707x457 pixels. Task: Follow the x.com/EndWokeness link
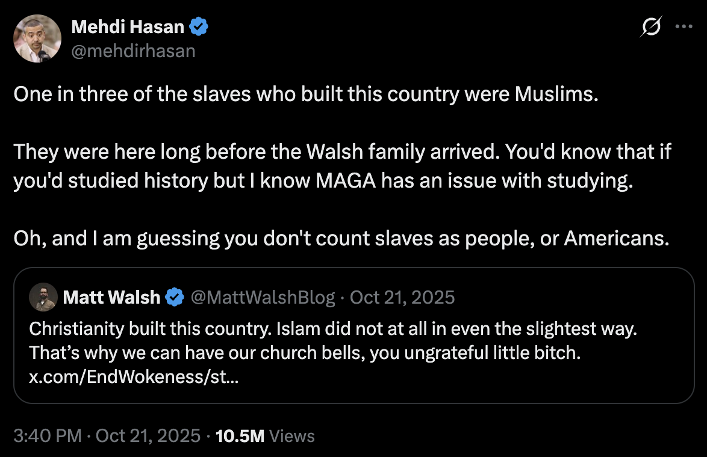coord(132,377)
